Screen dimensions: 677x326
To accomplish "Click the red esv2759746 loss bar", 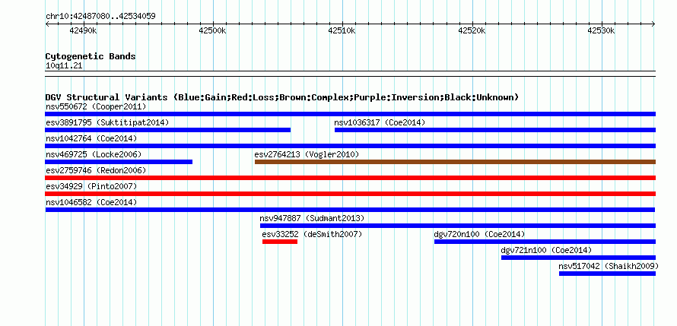I will tap(350, 178).
